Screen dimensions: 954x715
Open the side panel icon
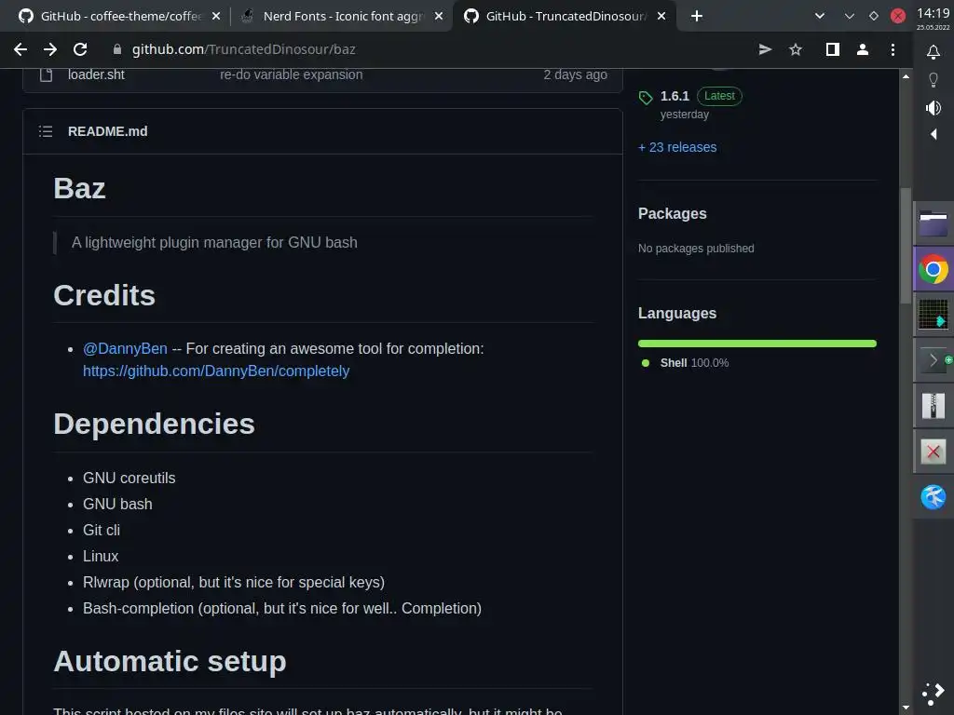(x=832, y=49)
